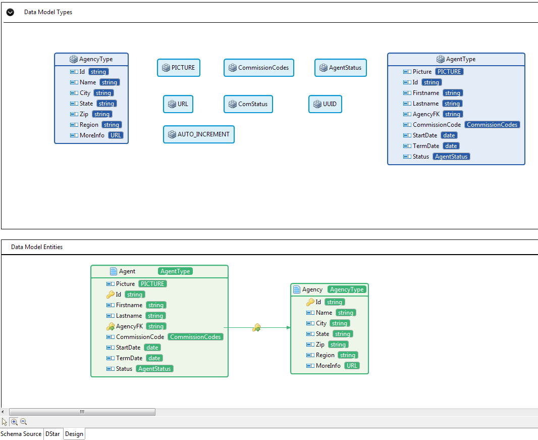The image size is (538, 440).
Task: Select the arrow pointer tool
Action: [5, 422]
